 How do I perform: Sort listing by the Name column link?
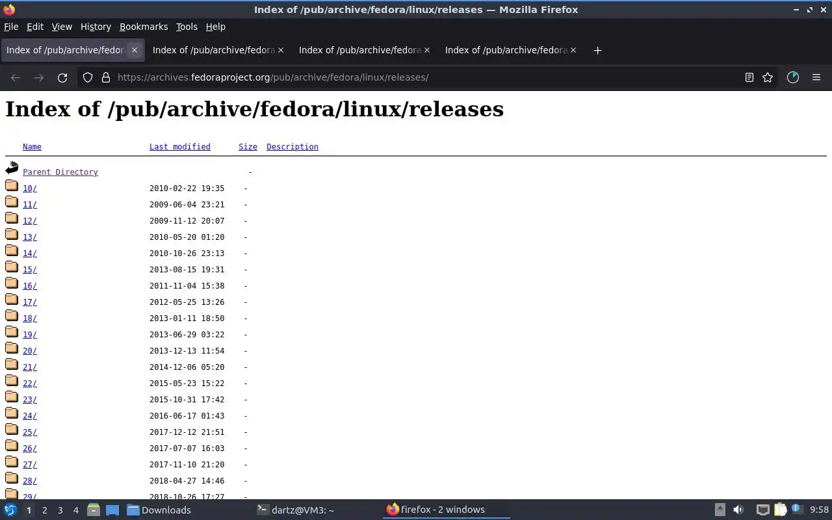pos(32,147)
